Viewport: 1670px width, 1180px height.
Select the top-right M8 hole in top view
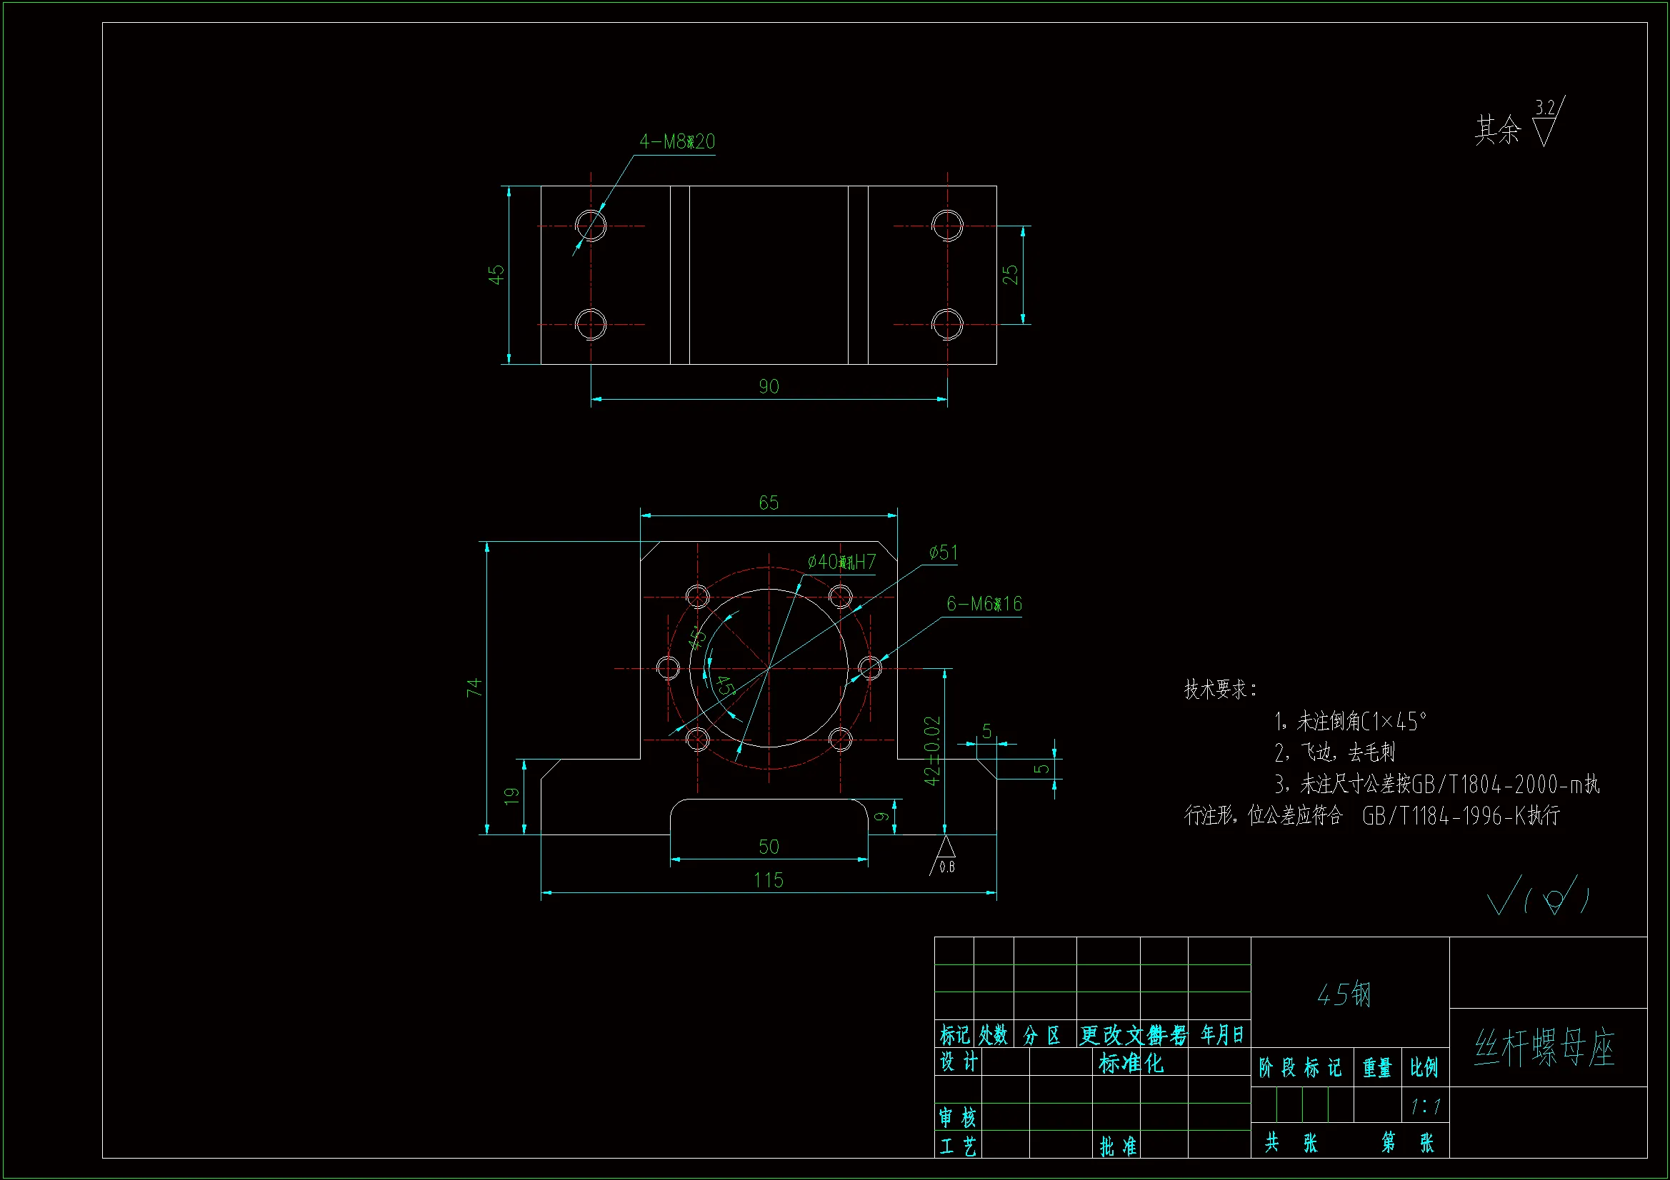point(947,226)
